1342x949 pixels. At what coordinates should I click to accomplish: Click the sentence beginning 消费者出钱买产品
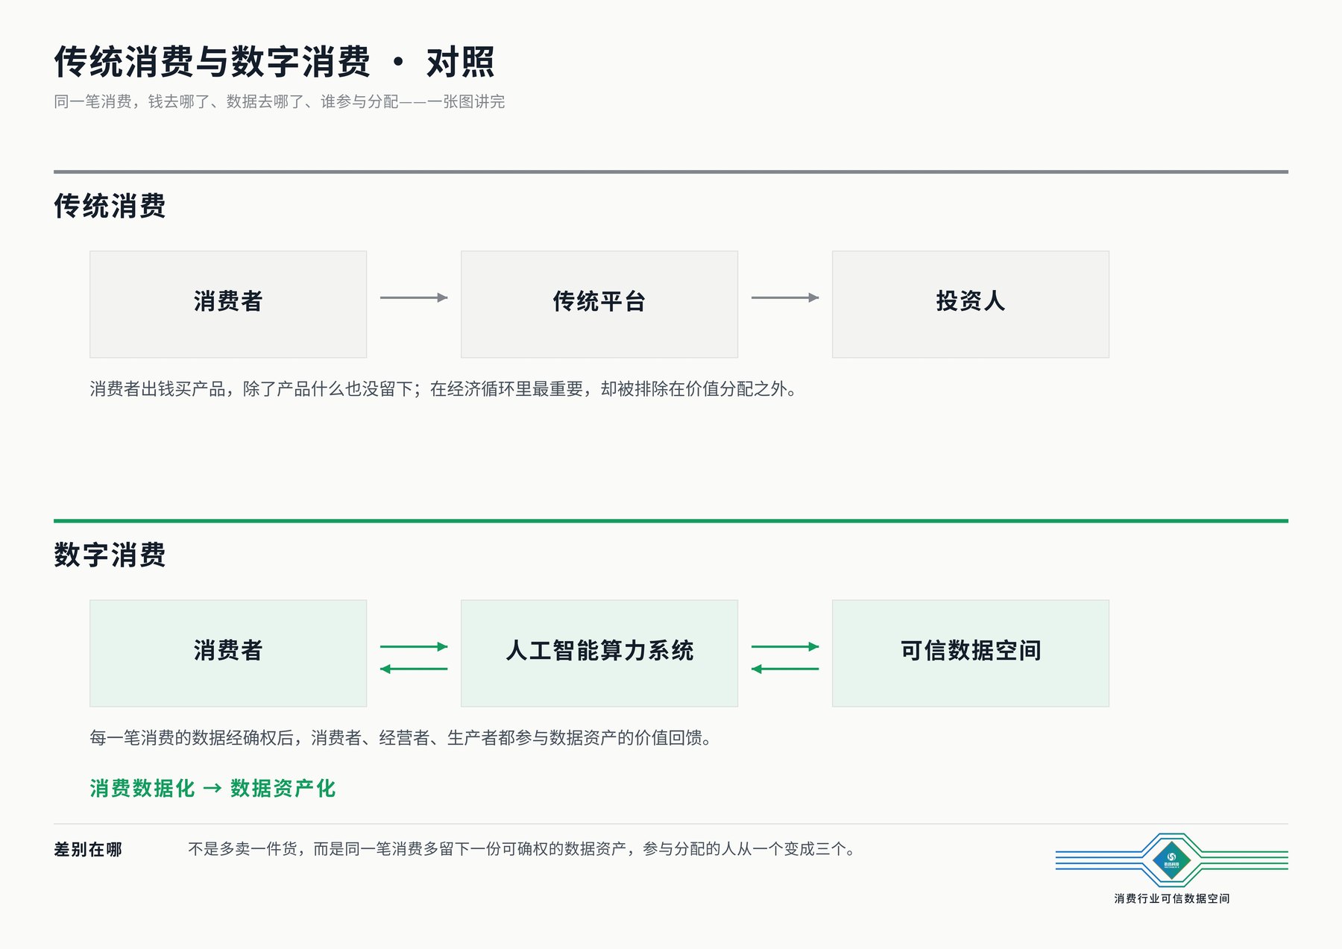[445, 388]
